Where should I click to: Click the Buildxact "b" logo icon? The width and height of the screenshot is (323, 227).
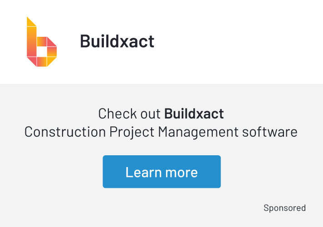(41, 42)
